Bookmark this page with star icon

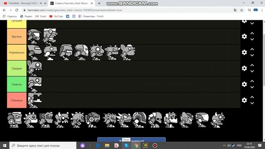(241, 10)
